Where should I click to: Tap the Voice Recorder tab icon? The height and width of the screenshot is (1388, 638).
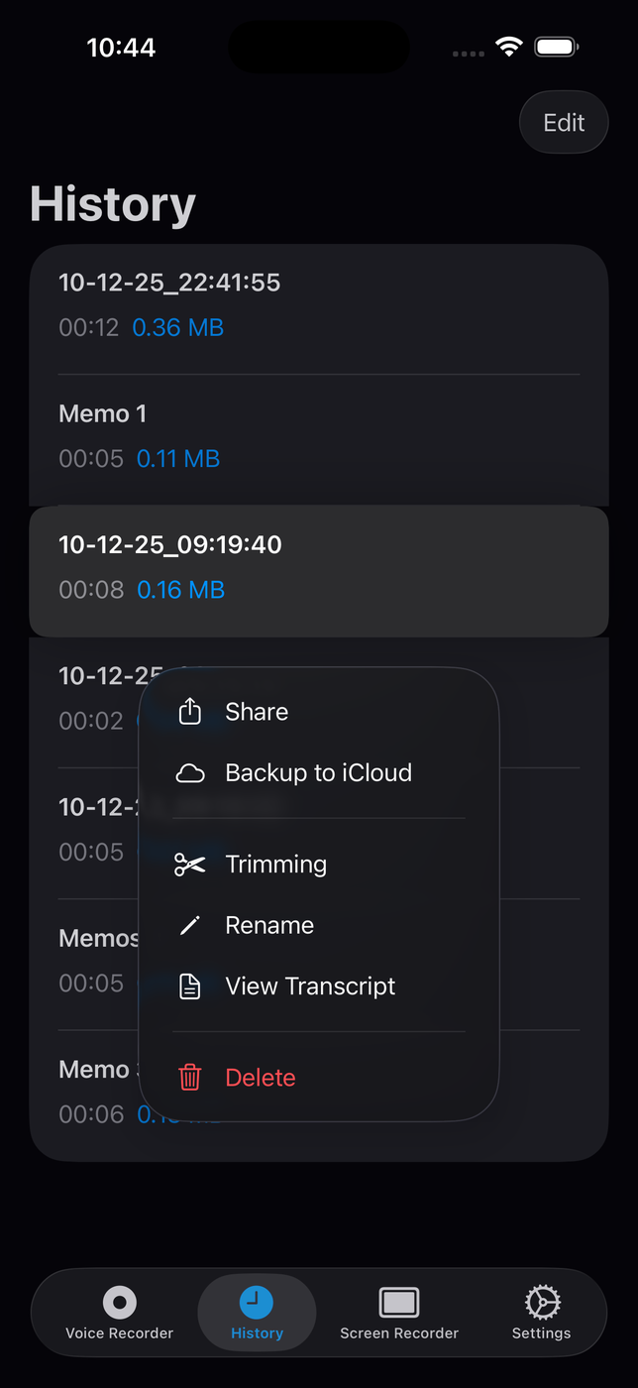click(x=120, y=1302)
